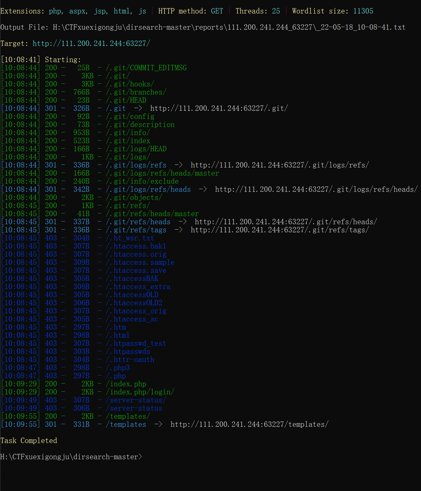The width and height of the screenshot is (421, 491).
Task: Click the Starting: line timestamp 10:08:41
Action: pos(21,60)
